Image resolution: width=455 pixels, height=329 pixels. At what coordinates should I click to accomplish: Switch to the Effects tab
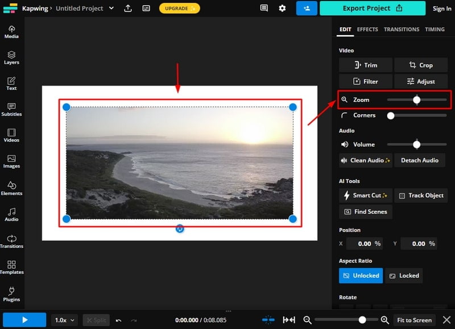pyautogui.click(x=367, y=29)
